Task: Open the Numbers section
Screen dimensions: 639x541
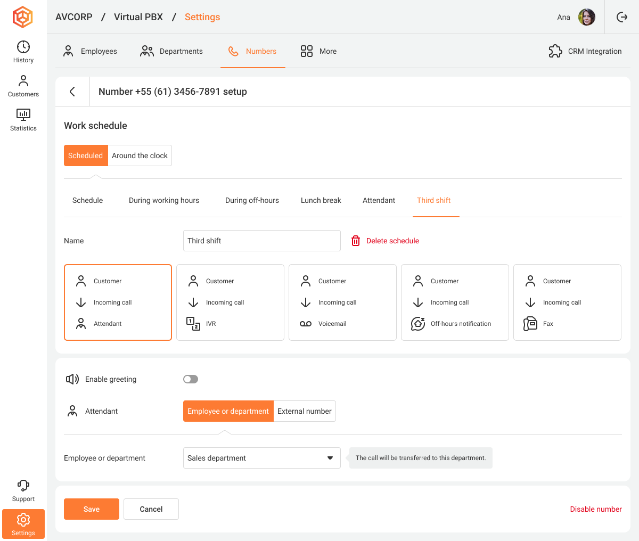Action: coord(253,51)
